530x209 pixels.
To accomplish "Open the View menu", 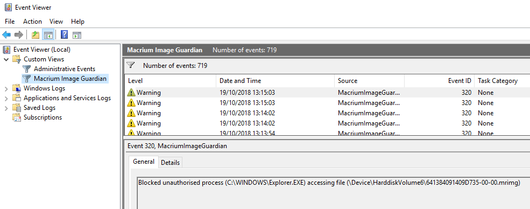I will (x=56, y=22).
